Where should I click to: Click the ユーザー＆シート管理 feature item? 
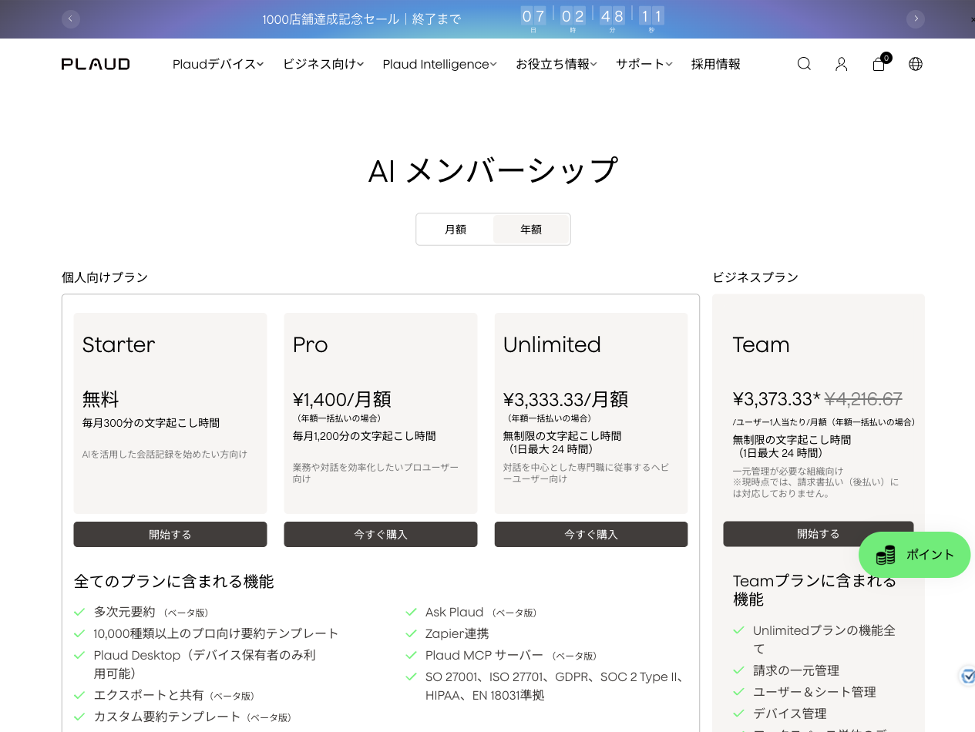[815, 692]
